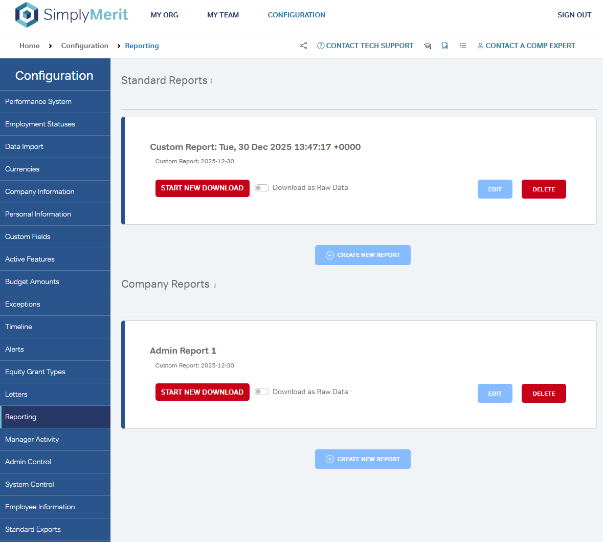
Task: Edit the Admin Report 1
Action: pos(495,394)
